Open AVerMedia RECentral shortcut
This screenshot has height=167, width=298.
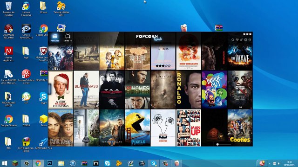point(8,32)
